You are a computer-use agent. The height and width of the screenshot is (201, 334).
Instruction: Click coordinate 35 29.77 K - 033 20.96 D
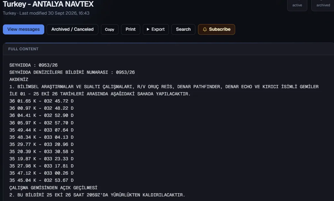(x=41, y=144)
